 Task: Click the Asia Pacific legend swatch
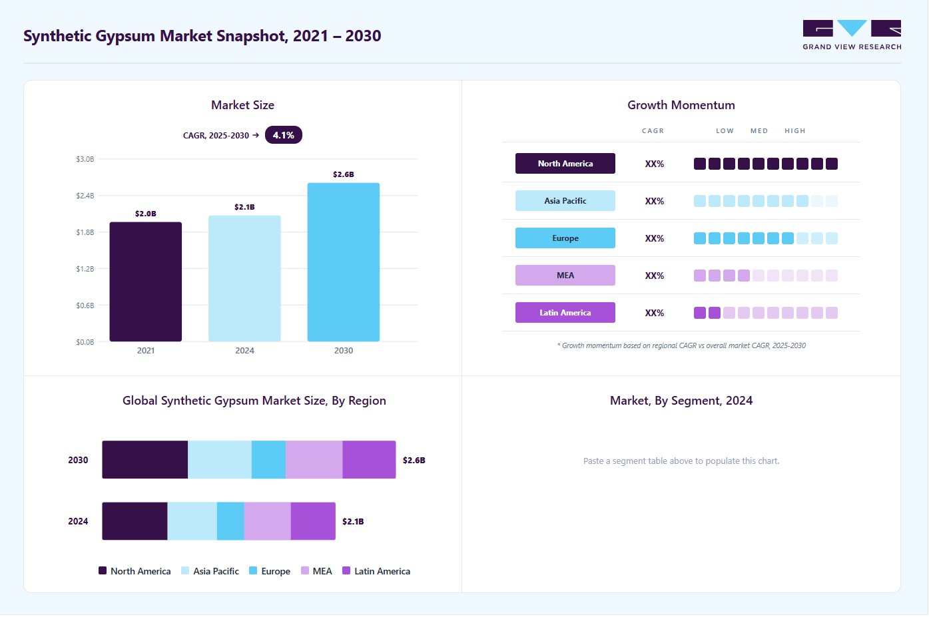point(185,570)
